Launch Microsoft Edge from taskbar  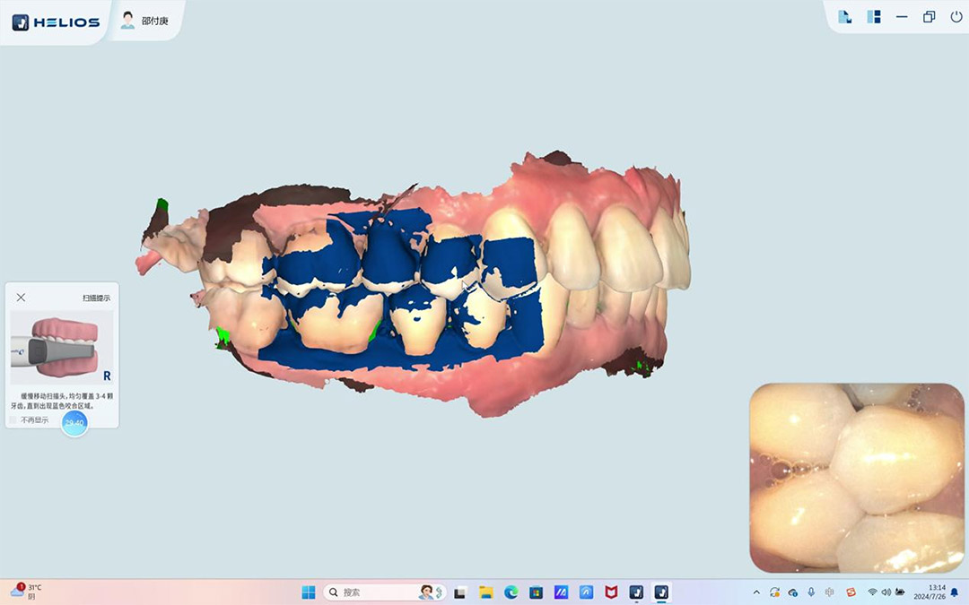pyautogui.click(x=511, y=592)
